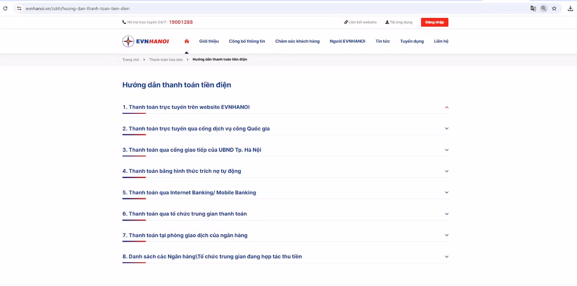Screen dimensions: 577x286
Task: Bookmark this page with the star icon
Action: pos(554,8)
